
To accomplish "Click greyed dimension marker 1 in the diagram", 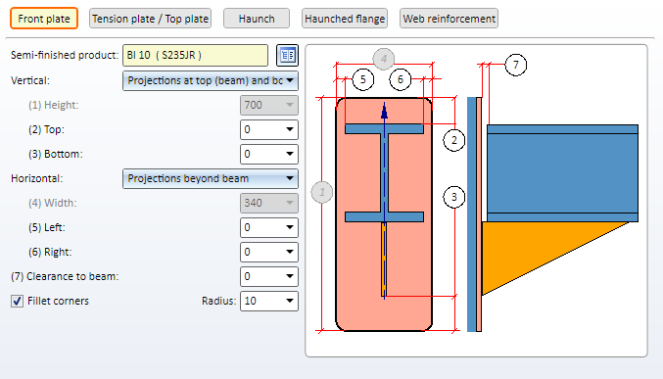I will (x=322, y=192).
